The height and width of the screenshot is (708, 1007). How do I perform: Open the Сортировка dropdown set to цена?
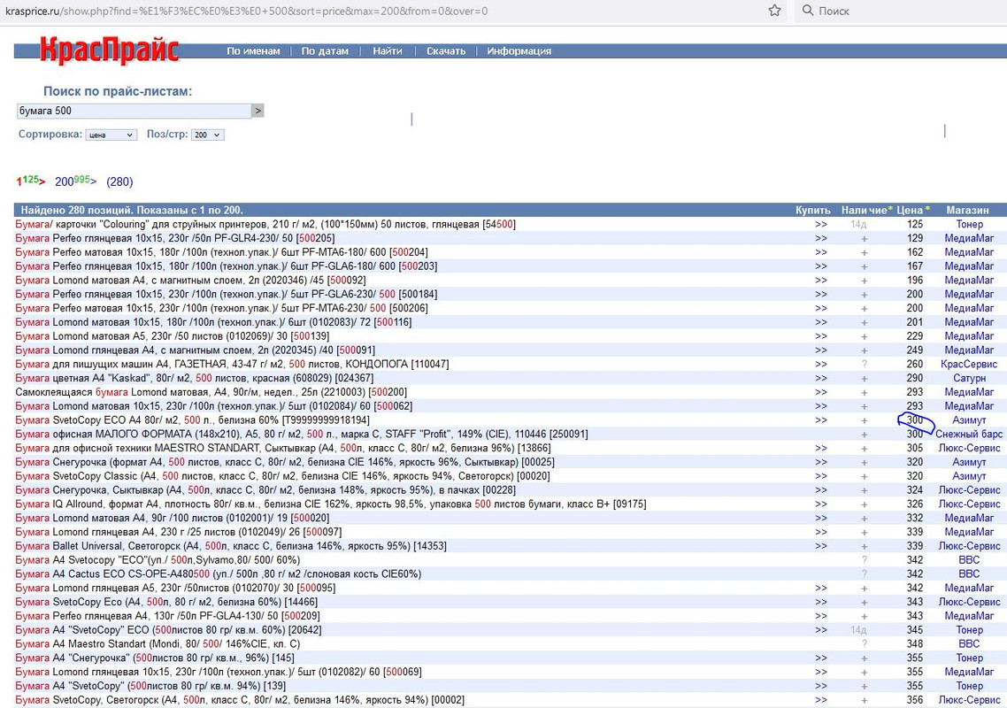click(111, 135)
